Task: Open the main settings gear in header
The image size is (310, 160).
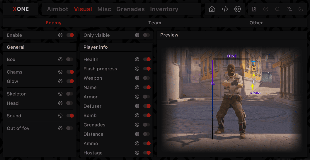Action: tap(238, 9)
